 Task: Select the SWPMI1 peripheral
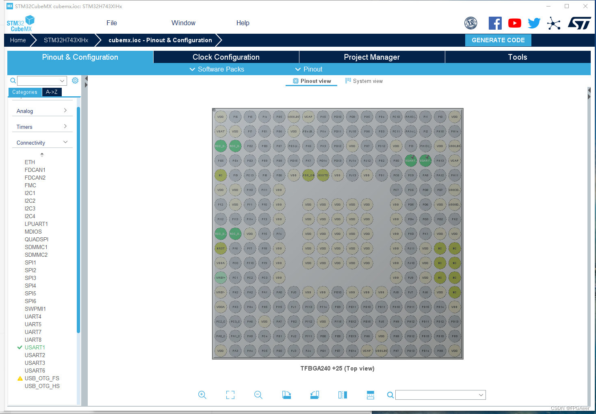[x=35, y=309]
